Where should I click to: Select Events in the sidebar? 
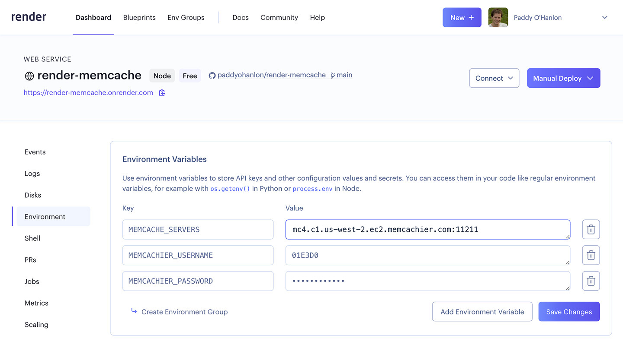[35, 152]
